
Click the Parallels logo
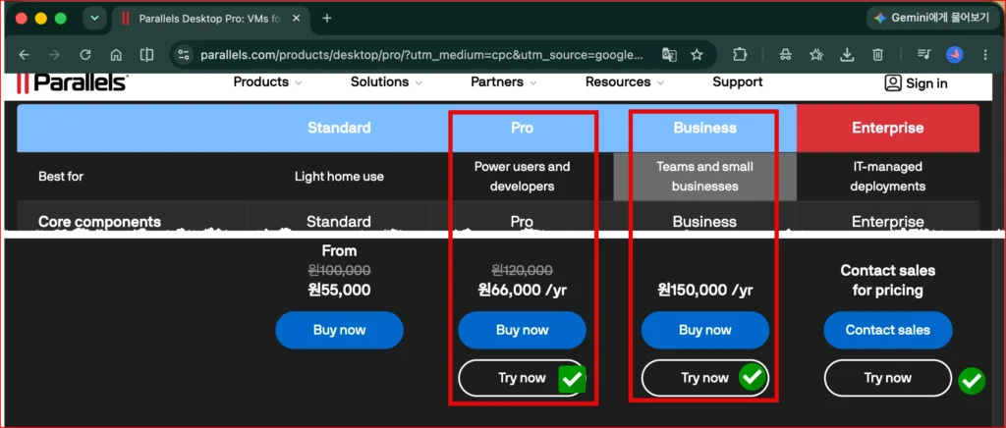pos(72,82)
